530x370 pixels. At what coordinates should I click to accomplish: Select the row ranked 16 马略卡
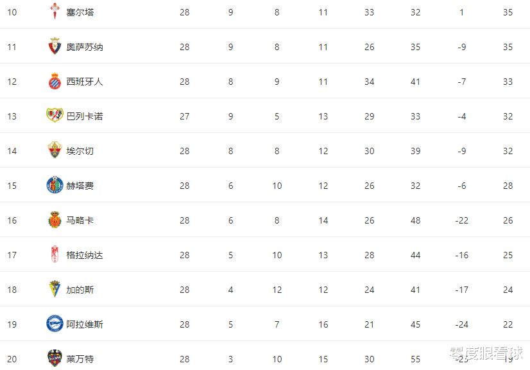pyautogui.click(x=265, y=220)
